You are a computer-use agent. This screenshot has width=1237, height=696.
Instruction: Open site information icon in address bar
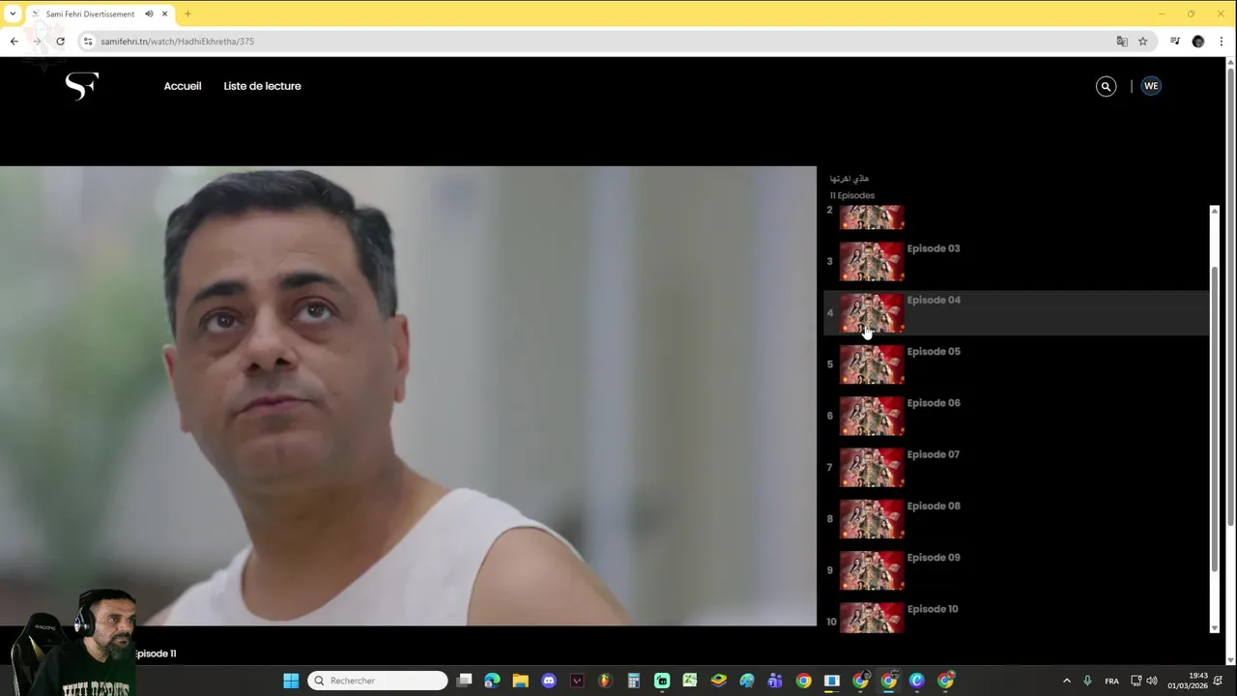88,42
